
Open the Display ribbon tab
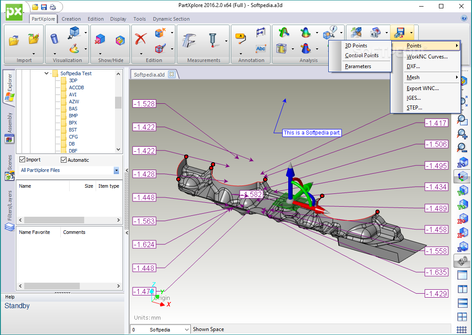tap(118, 19)
